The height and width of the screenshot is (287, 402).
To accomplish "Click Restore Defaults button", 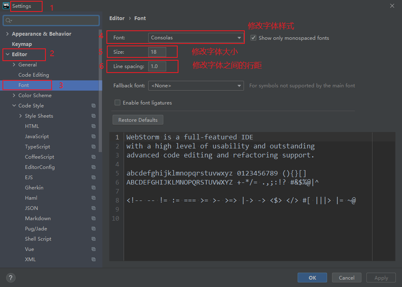I will [x=138, y=120].
